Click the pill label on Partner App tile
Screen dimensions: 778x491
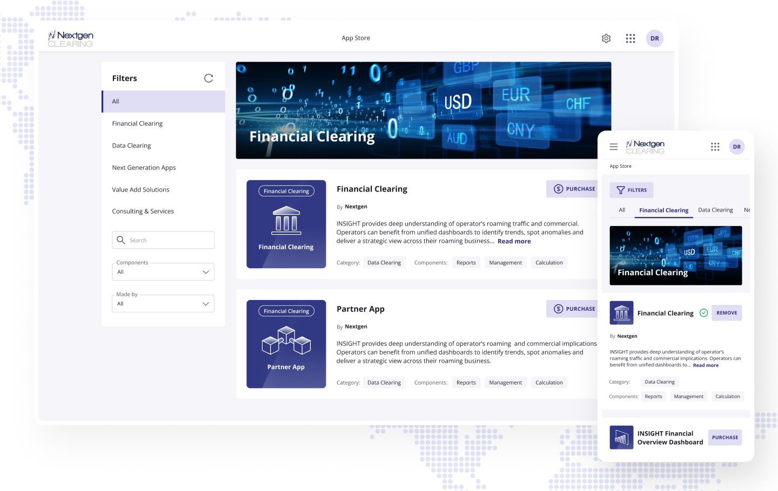(286, 311)
